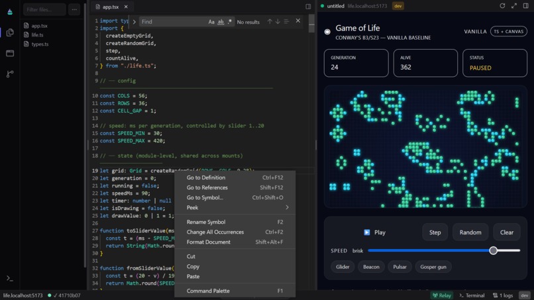Open Terminal from the status bar
Screen dimensions: 534x300
pos(472,295)
